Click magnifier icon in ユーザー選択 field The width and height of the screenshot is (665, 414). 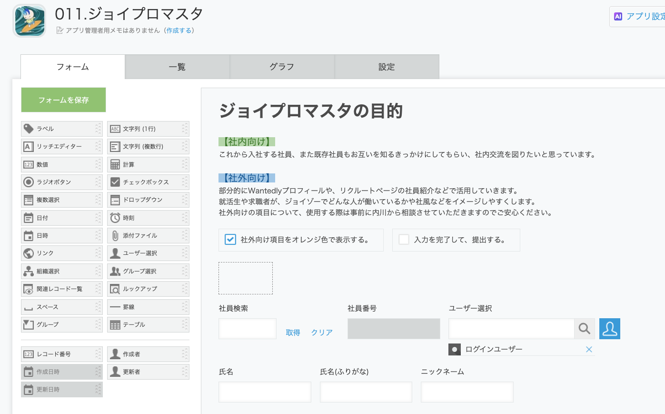tap(584, 329)
